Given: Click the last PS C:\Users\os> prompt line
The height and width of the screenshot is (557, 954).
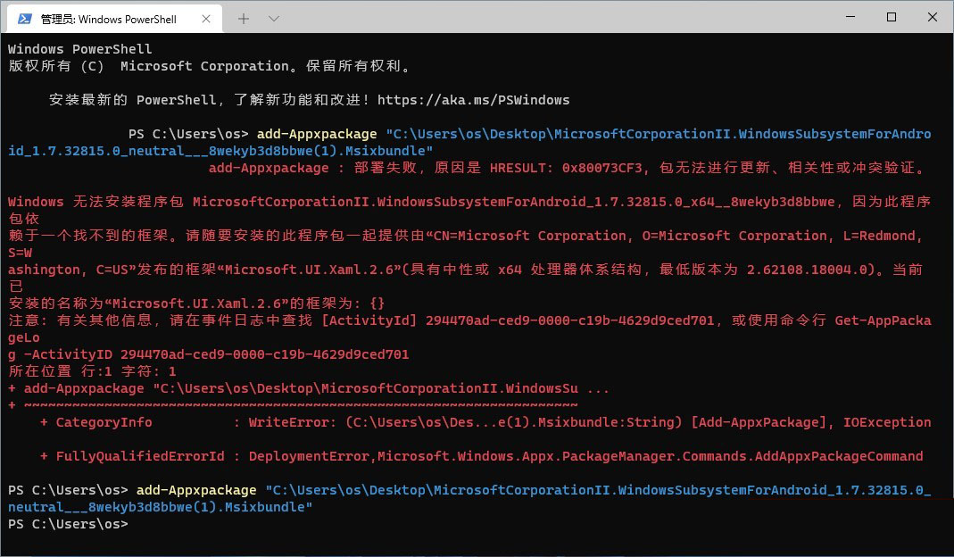Looking at the screenshot, I should (68, 524).
